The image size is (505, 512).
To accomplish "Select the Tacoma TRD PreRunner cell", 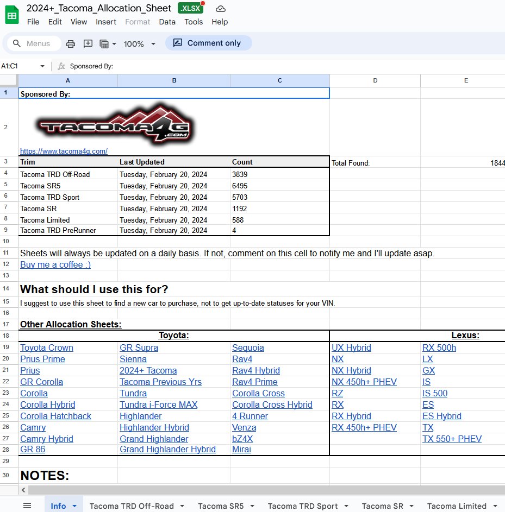I will point(68,231).
